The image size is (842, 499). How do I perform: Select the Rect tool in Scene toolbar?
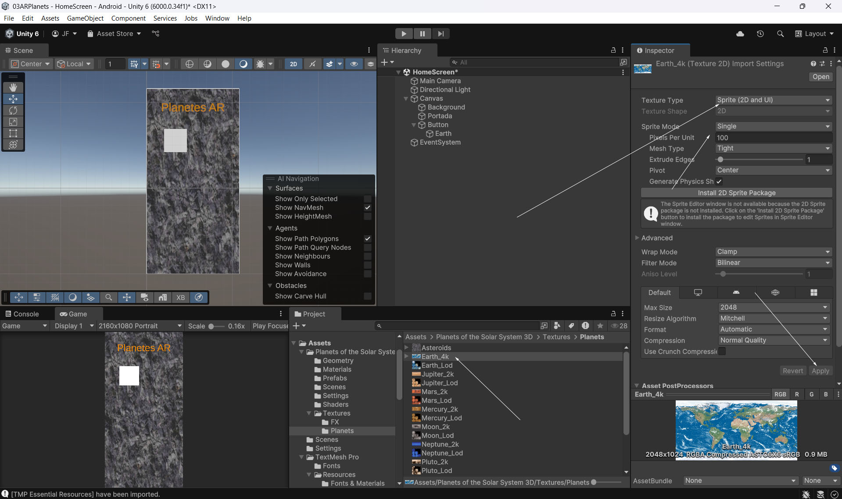click(13, 133)
